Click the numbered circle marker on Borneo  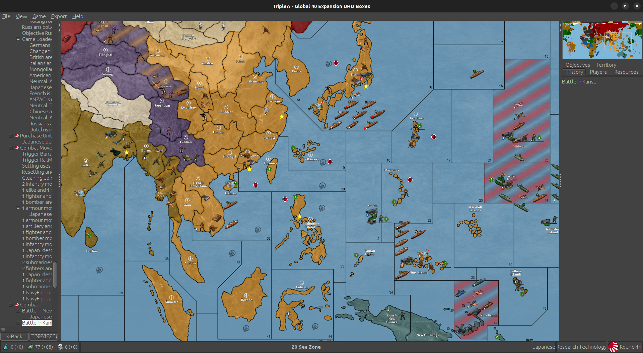pos(246,295)
